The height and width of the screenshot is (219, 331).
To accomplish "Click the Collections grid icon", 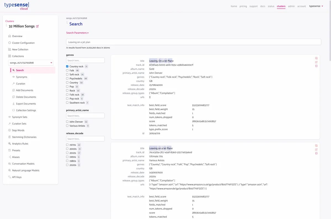I will 10,56.
